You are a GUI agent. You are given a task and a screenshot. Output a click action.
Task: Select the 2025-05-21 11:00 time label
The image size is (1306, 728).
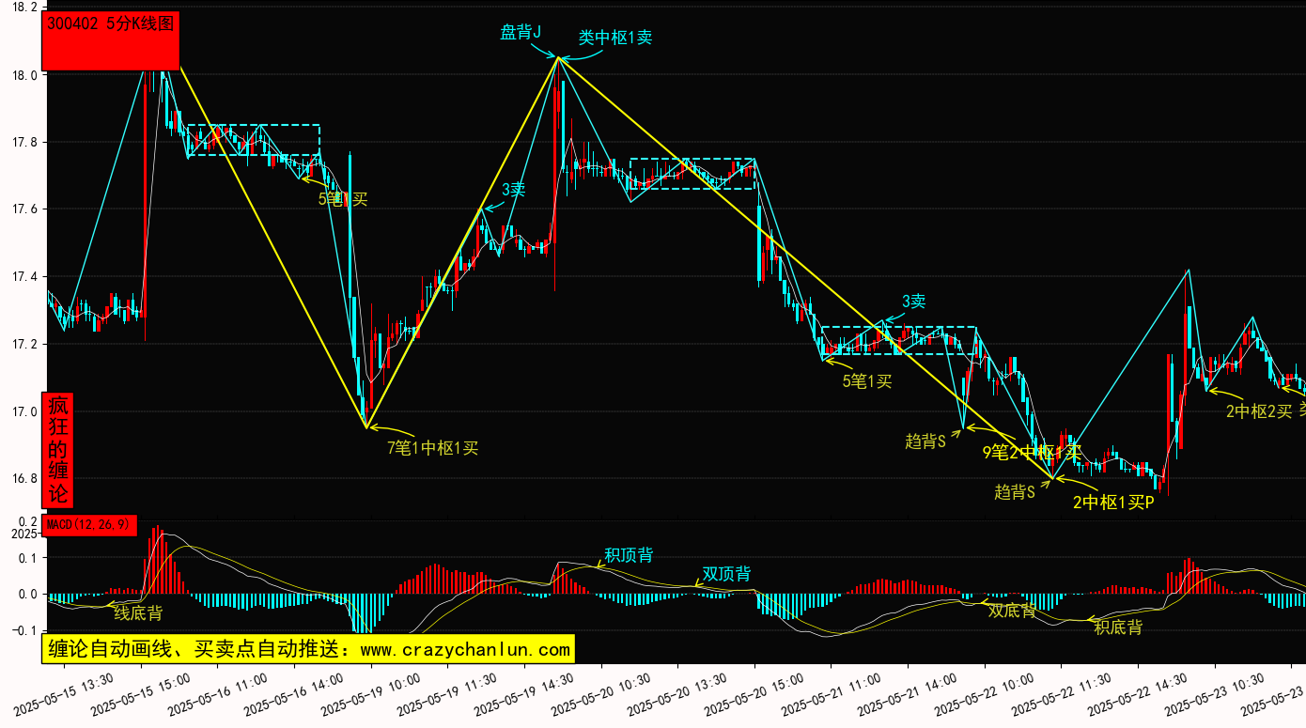point(832,693)
